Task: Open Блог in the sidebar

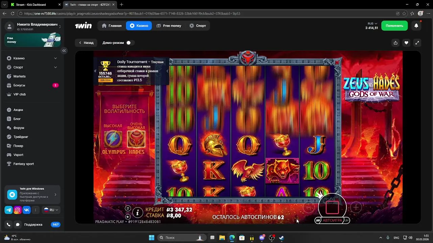Action: pos(32,119)
